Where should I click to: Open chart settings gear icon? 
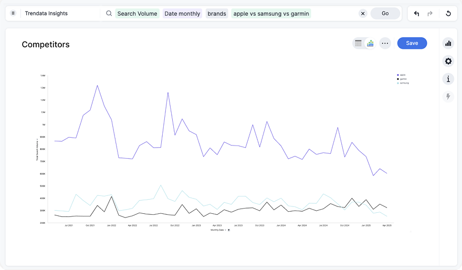(x=448, y=61)
